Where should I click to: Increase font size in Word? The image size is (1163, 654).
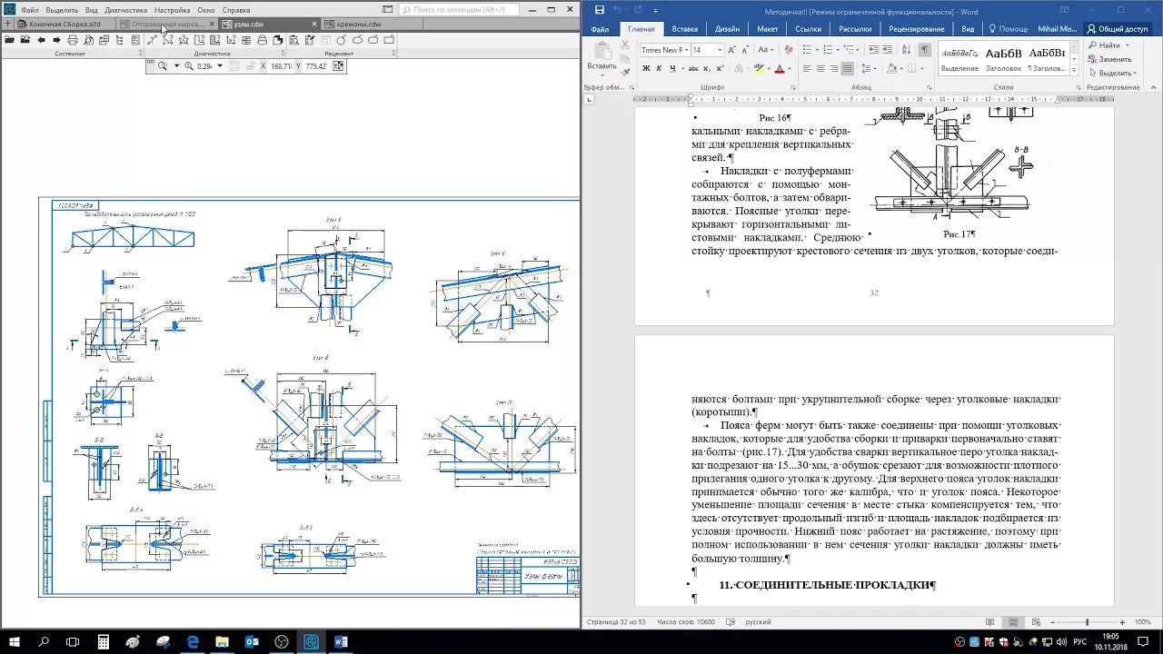click(x=731, y=50)
